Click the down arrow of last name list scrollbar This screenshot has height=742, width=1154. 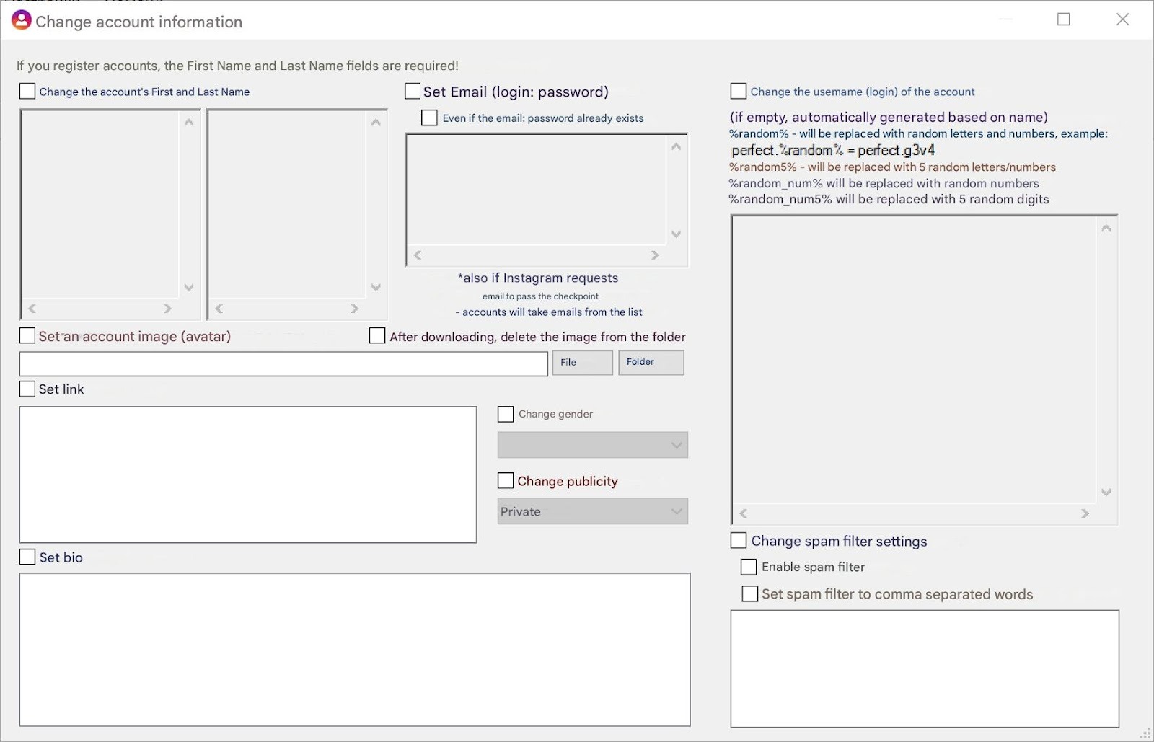pos(376,287)
